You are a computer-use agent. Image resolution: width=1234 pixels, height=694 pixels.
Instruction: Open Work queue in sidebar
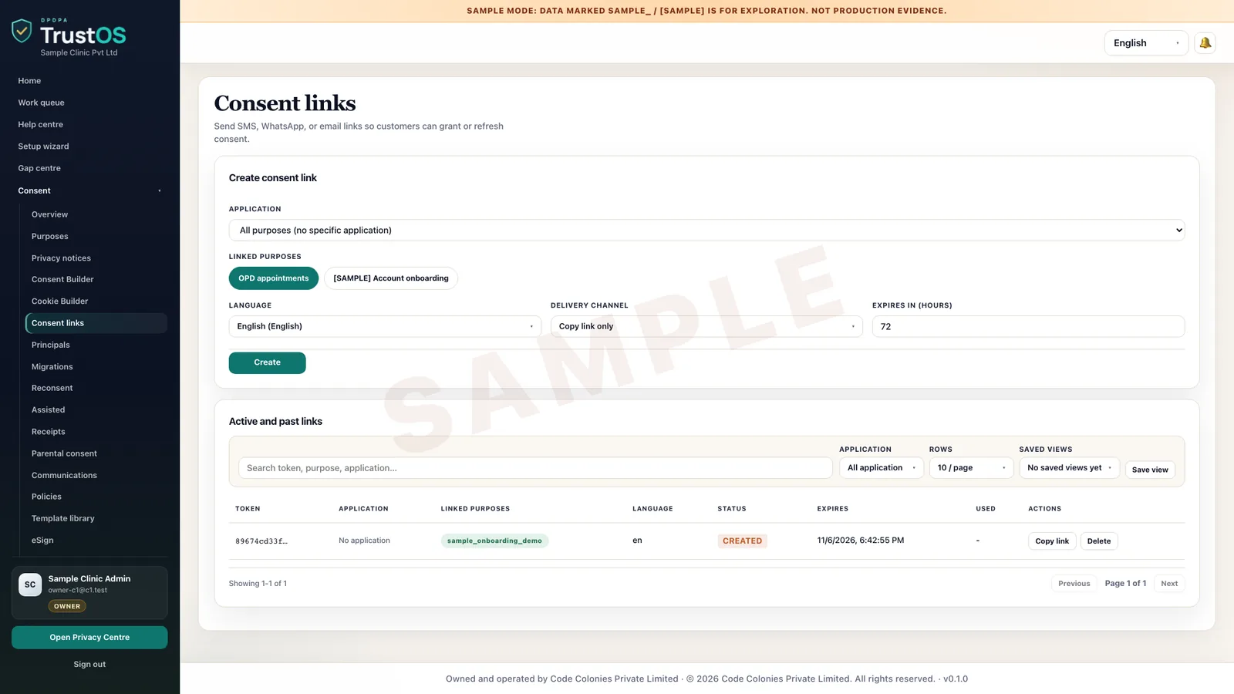(x=42, y=103)
